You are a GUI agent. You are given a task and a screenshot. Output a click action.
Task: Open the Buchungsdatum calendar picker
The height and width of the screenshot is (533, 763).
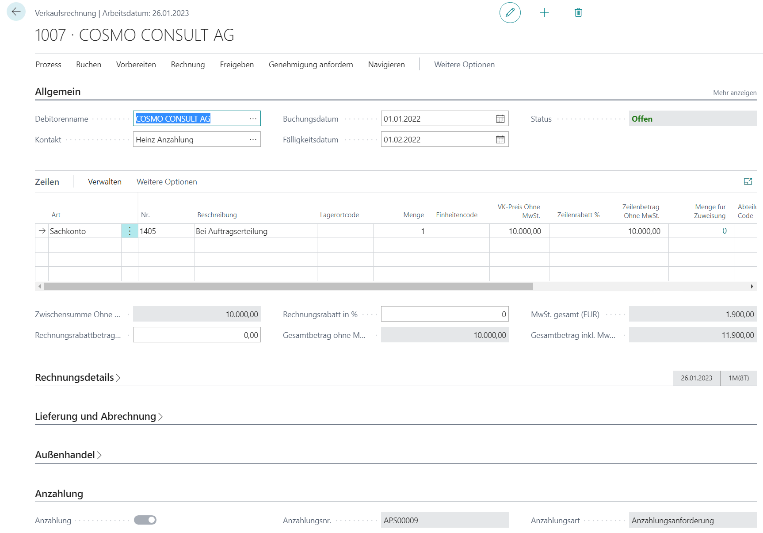click(x=500, y=119)
